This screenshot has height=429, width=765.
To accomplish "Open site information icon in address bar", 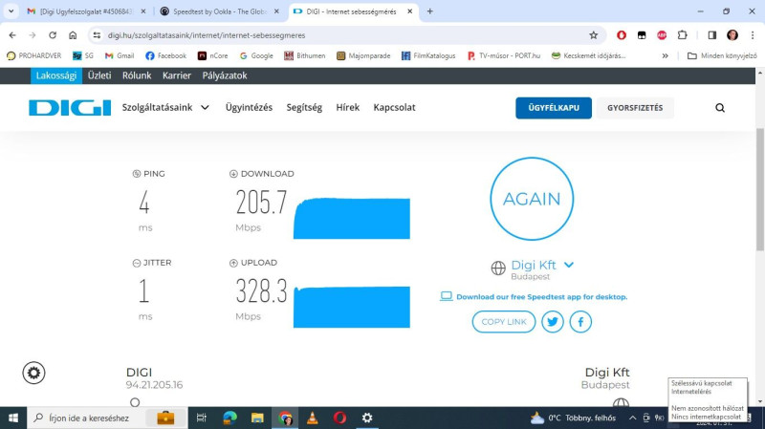I will (x=97, y=35).
